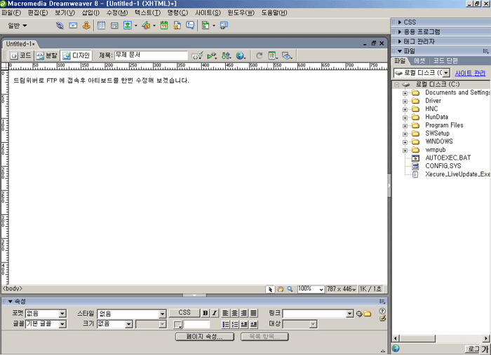Apply unordered list formatting
Screen dimensions: 491x355
coord(225,324)
